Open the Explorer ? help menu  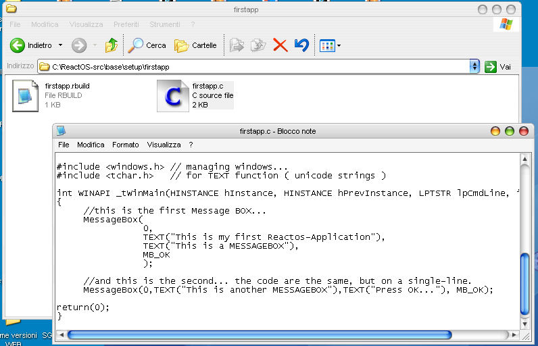click(x=193, y=24)
